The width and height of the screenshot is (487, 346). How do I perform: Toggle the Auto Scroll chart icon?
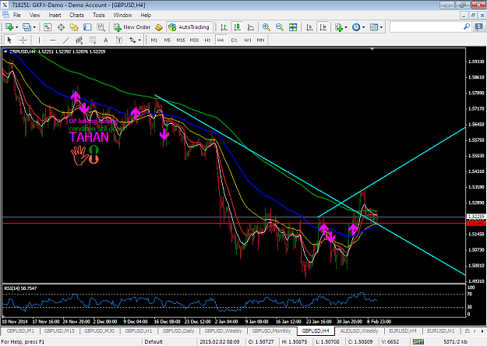click(x=309, y=27)
